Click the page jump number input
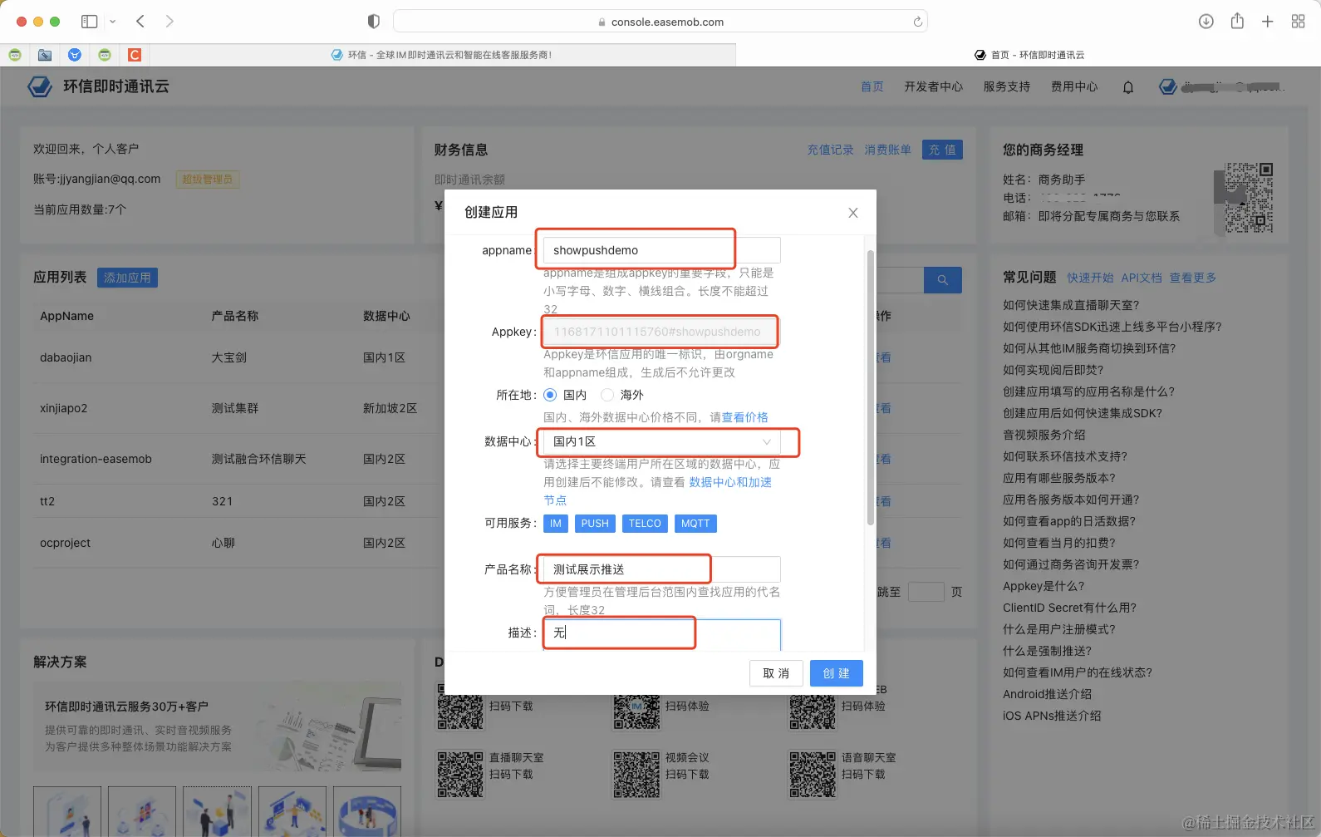Screen dimensions: 1321x837 coord(926,592)
